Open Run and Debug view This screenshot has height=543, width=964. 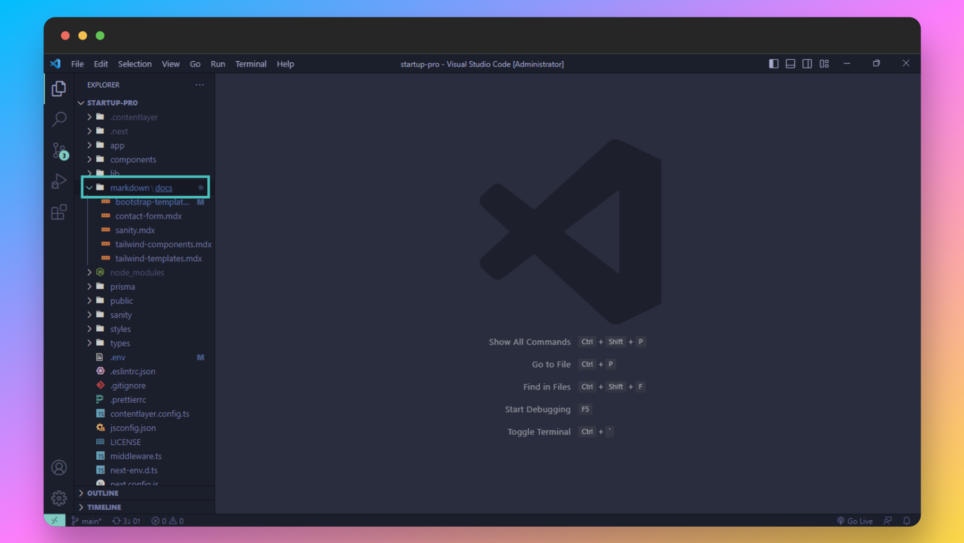click(x=59, y=181)
